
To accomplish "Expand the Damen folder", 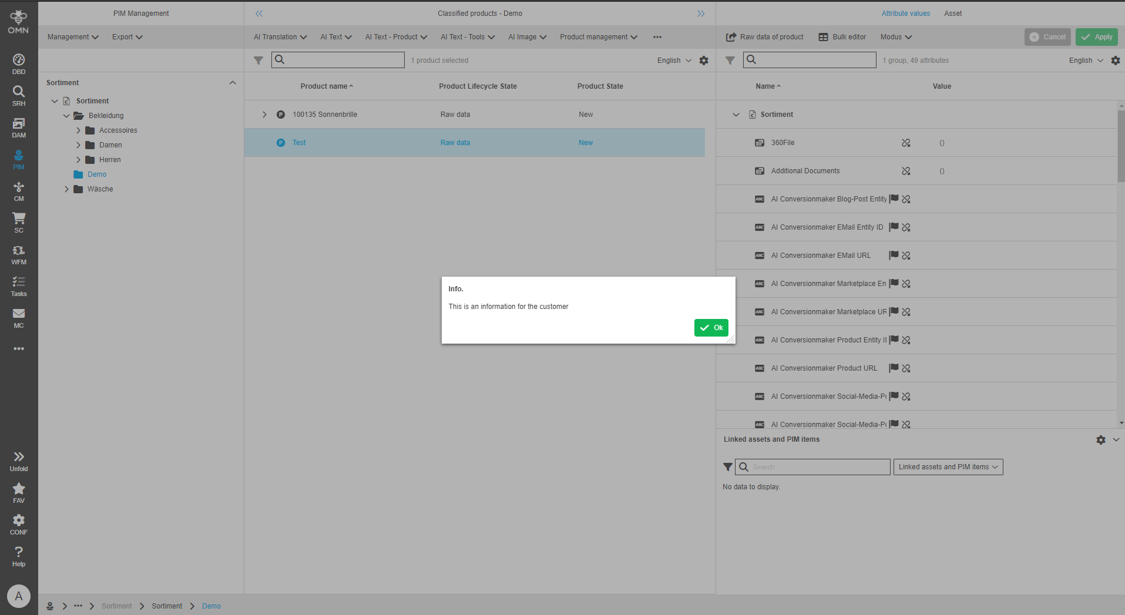I will coord(78,145).
